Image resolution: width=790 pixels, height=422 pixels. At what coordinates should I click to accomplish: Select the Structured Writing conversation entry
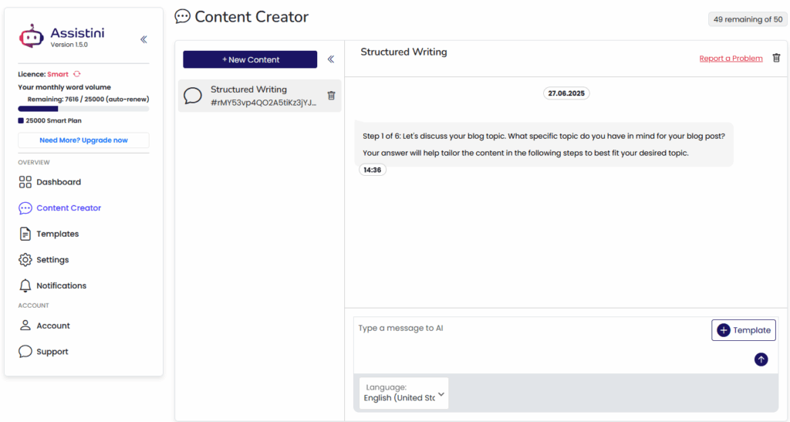click(259, 96)
